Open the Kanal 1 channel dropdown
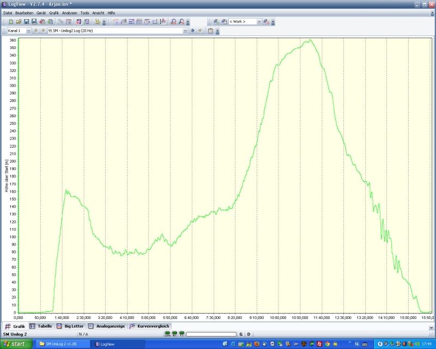436x349 pixels. (28, 31)
